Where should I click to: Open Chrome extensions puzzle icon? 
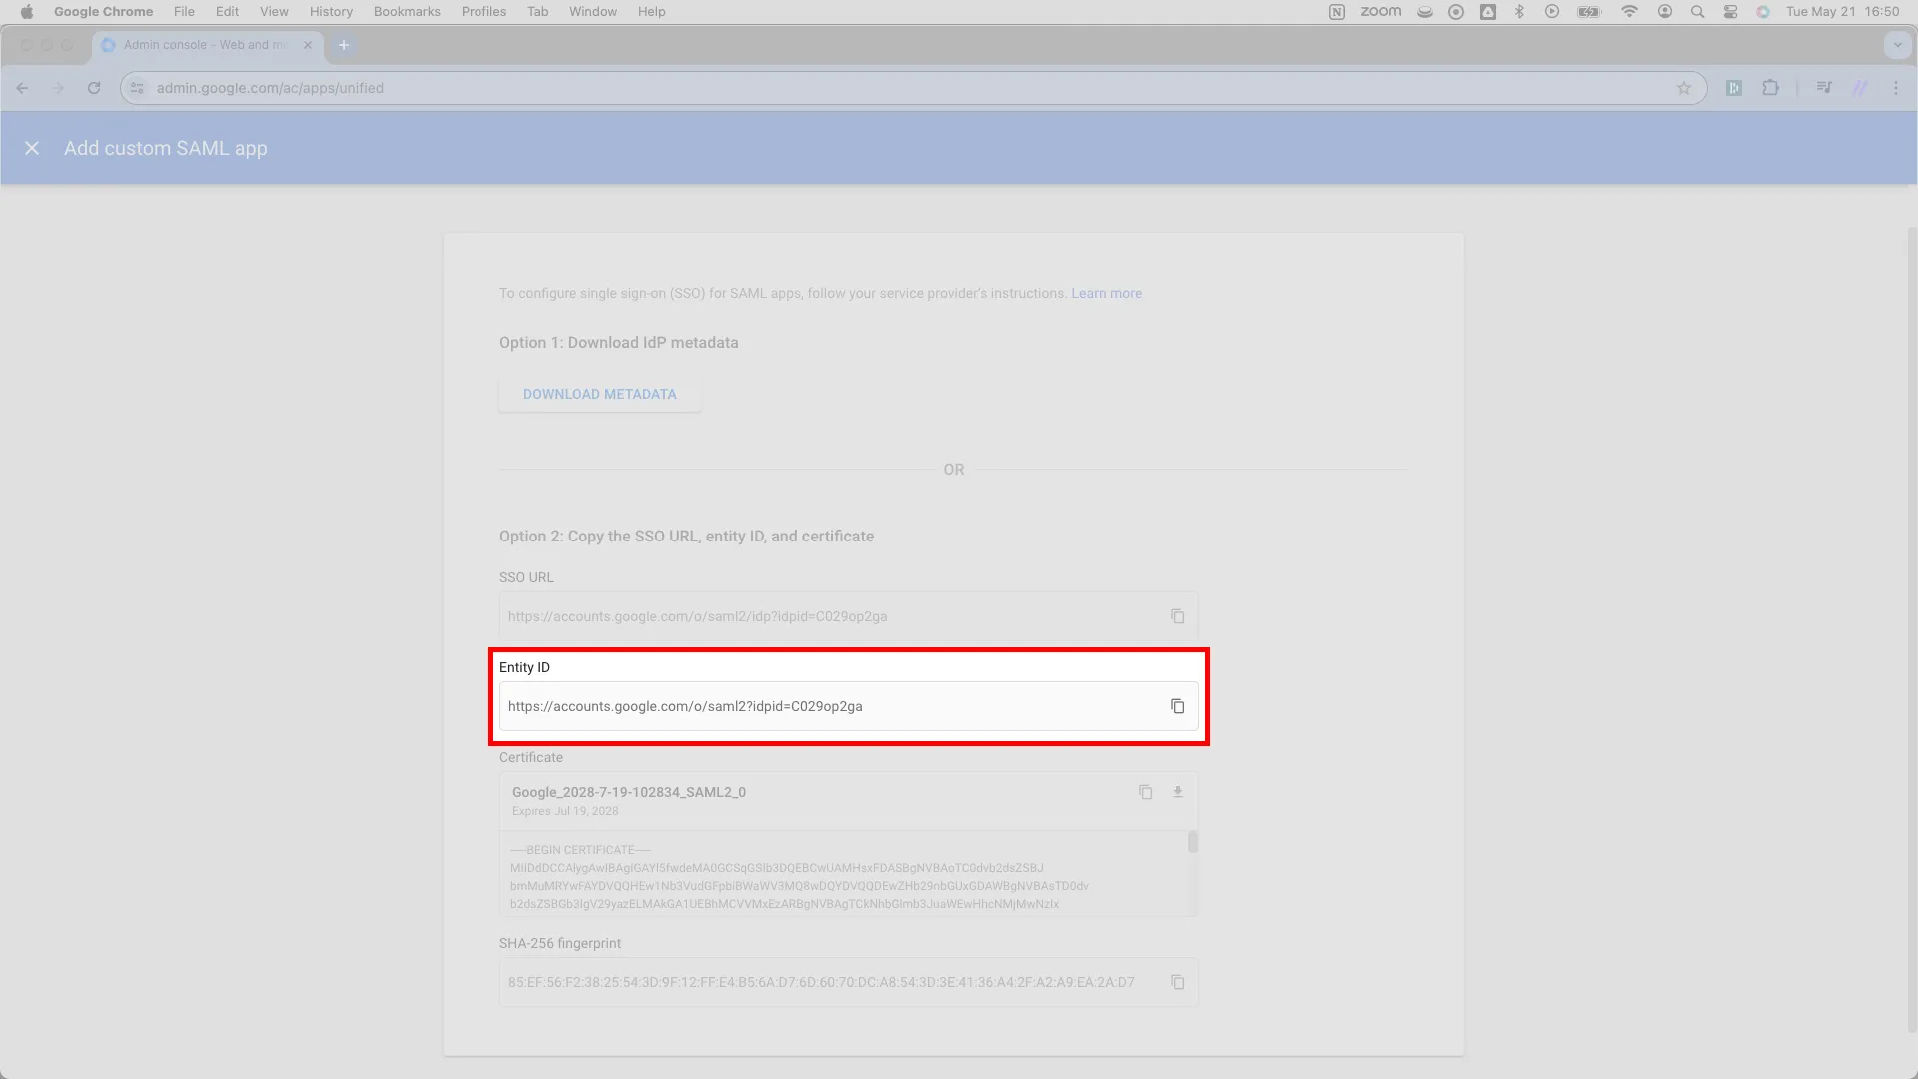(1770, 88)
